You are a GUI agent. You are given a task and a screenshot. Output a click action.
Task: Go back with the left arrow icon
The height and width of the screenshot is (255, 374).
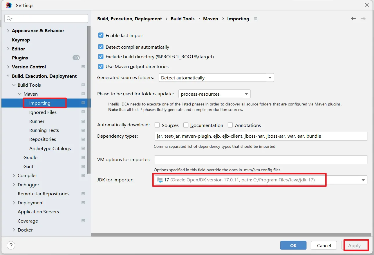click(x=353, y=19)
